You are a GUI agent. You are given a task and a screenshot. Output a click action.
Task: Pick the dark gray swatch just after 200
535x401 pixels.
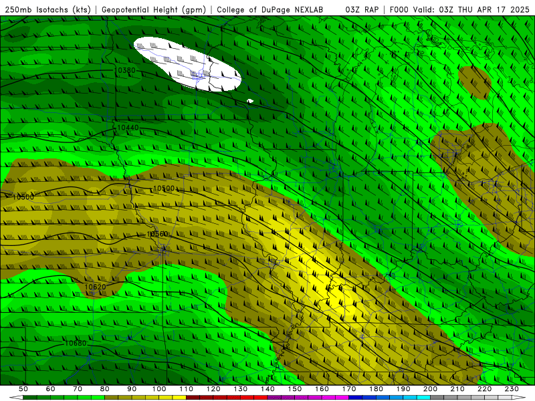(437, 398)
